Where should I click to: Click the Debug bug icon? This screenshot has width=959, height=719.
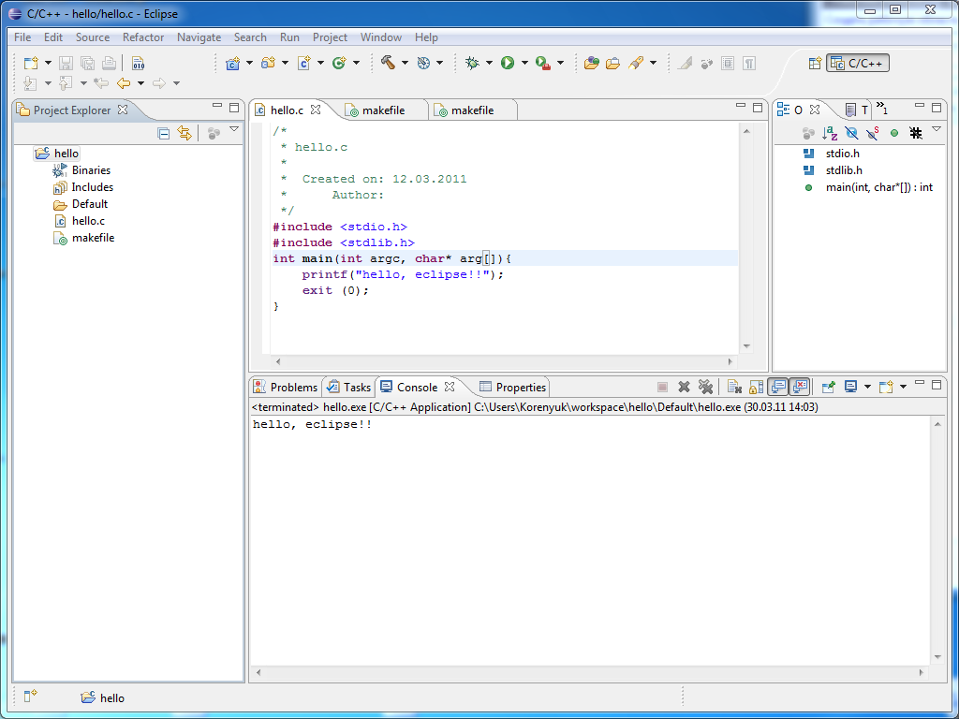472,63
